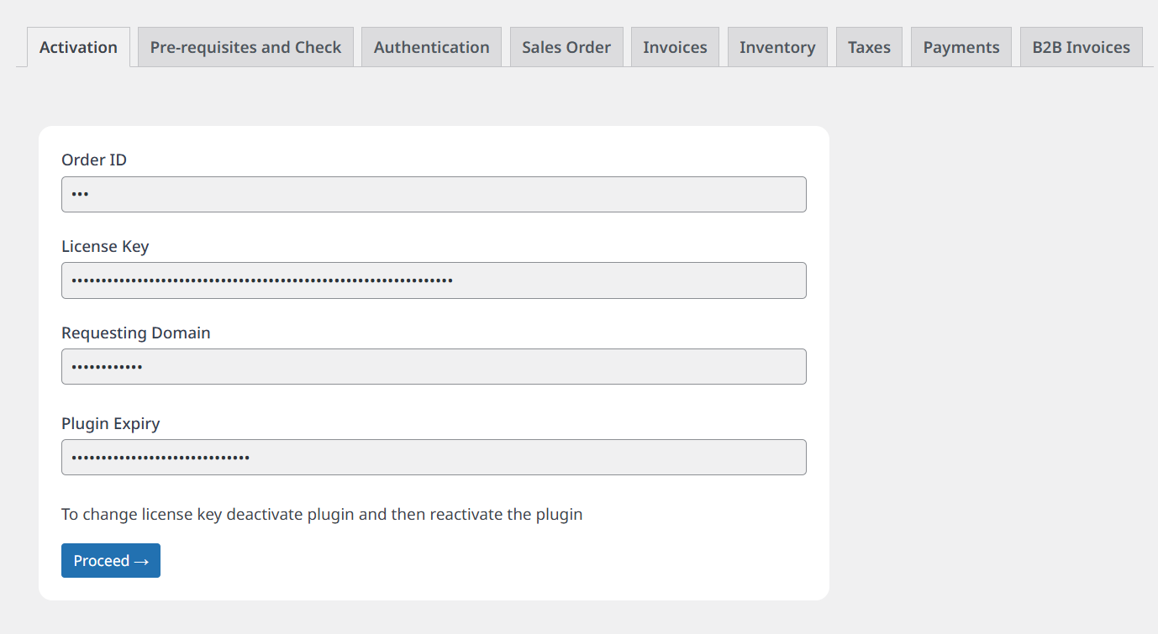Select the Taxes tab
Screen dimensions: 1158x634
pyautogui.click(x=869, y=47)
